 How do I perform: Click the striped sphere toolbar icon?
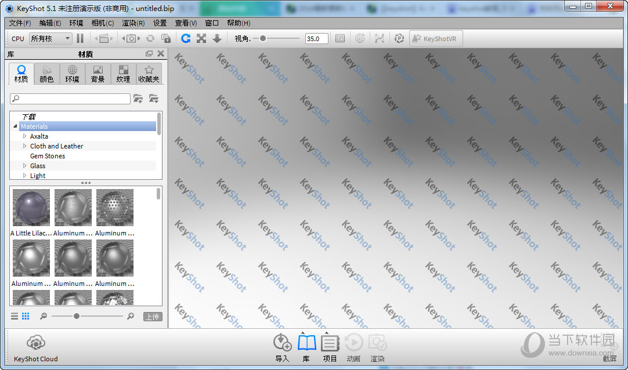(x=360, y=38)
